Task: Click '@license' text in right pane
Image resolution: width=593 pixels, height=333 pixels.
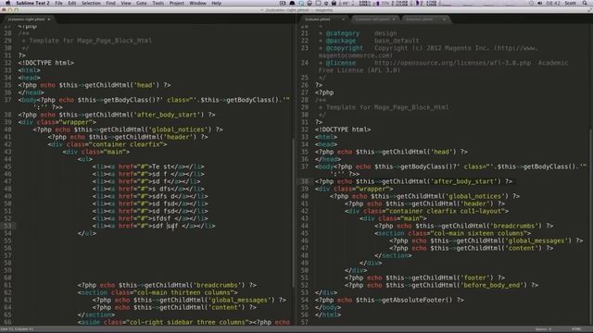Action: (341, 63)
